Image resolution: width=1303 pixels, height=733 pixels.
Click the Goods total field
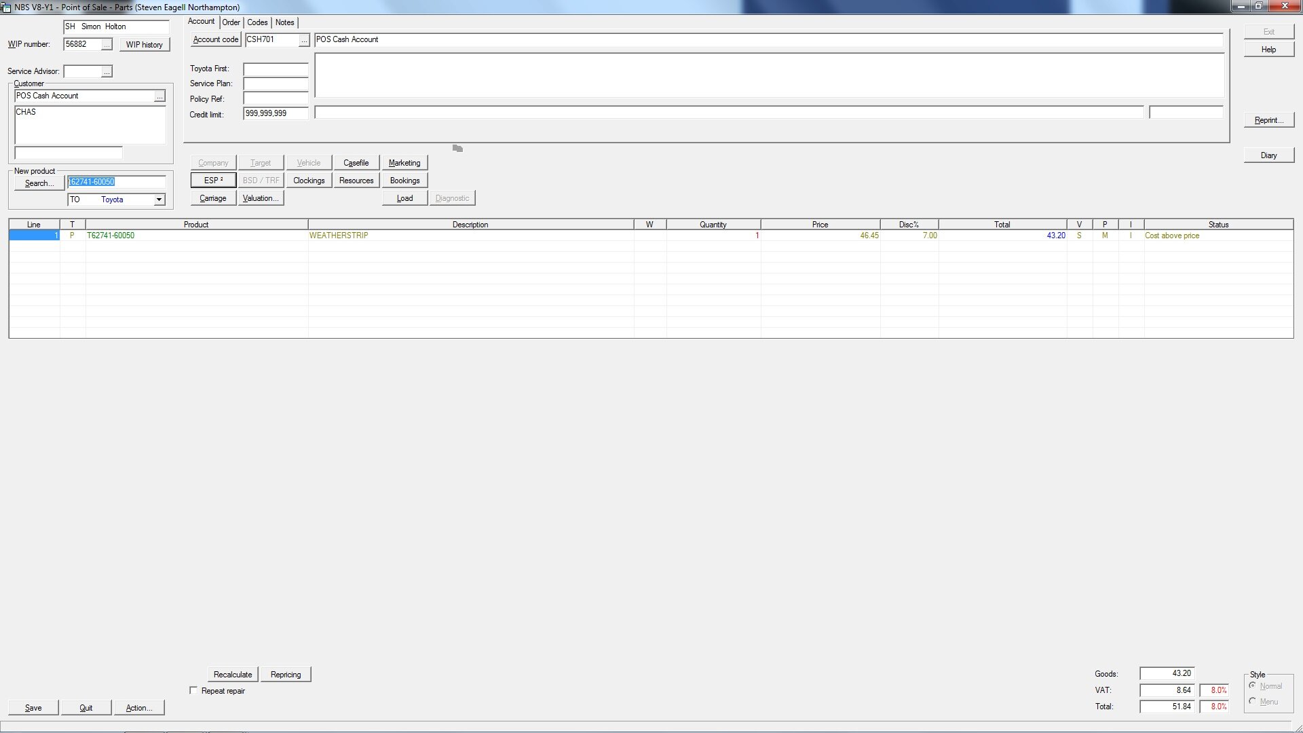point(1167,673)
